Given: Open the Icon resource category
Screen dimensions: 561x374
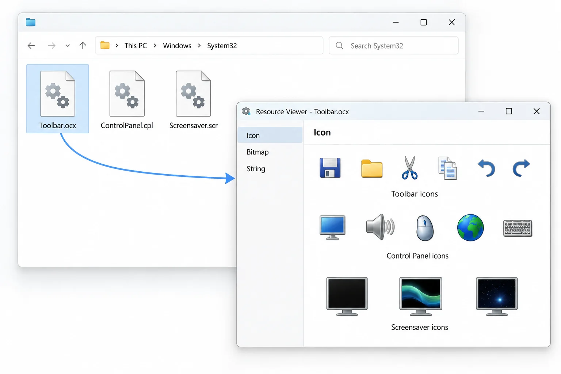Looking at the screenshot, I should tap(270, 135).
